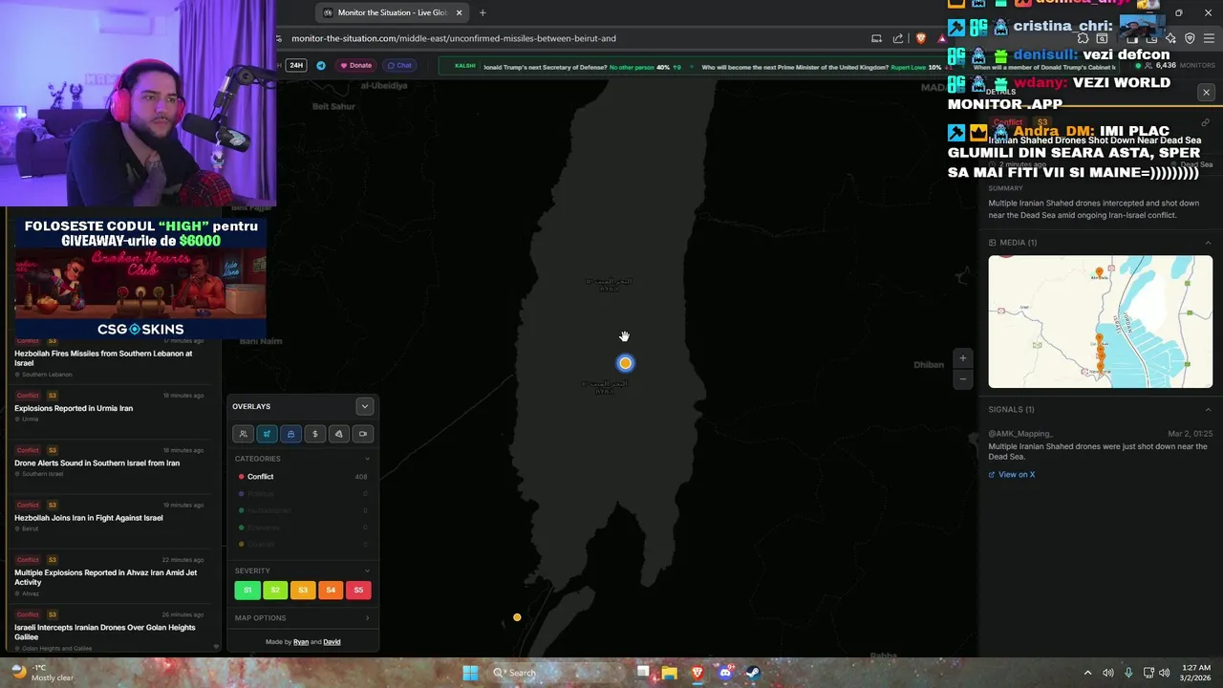Show hidden system tray icons

pyautogui.click(x=1087, y=673)
